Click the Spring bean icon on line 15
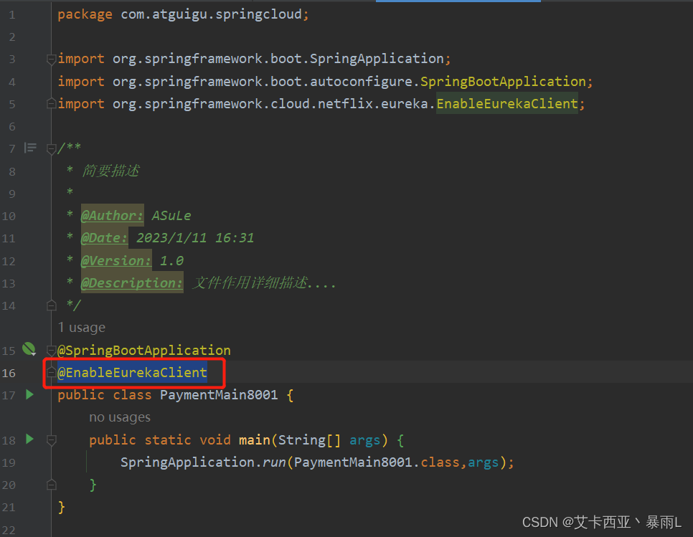This screenshot has width=693, height=537. pos(29,349)
